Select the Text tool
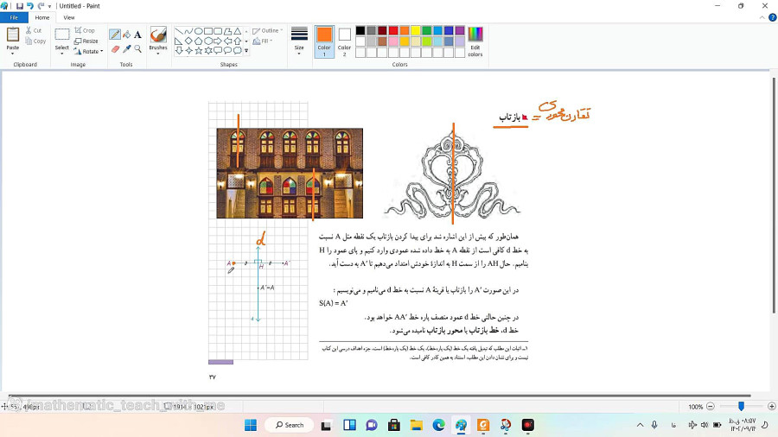 pyautogui.click(x=137, y=35)
